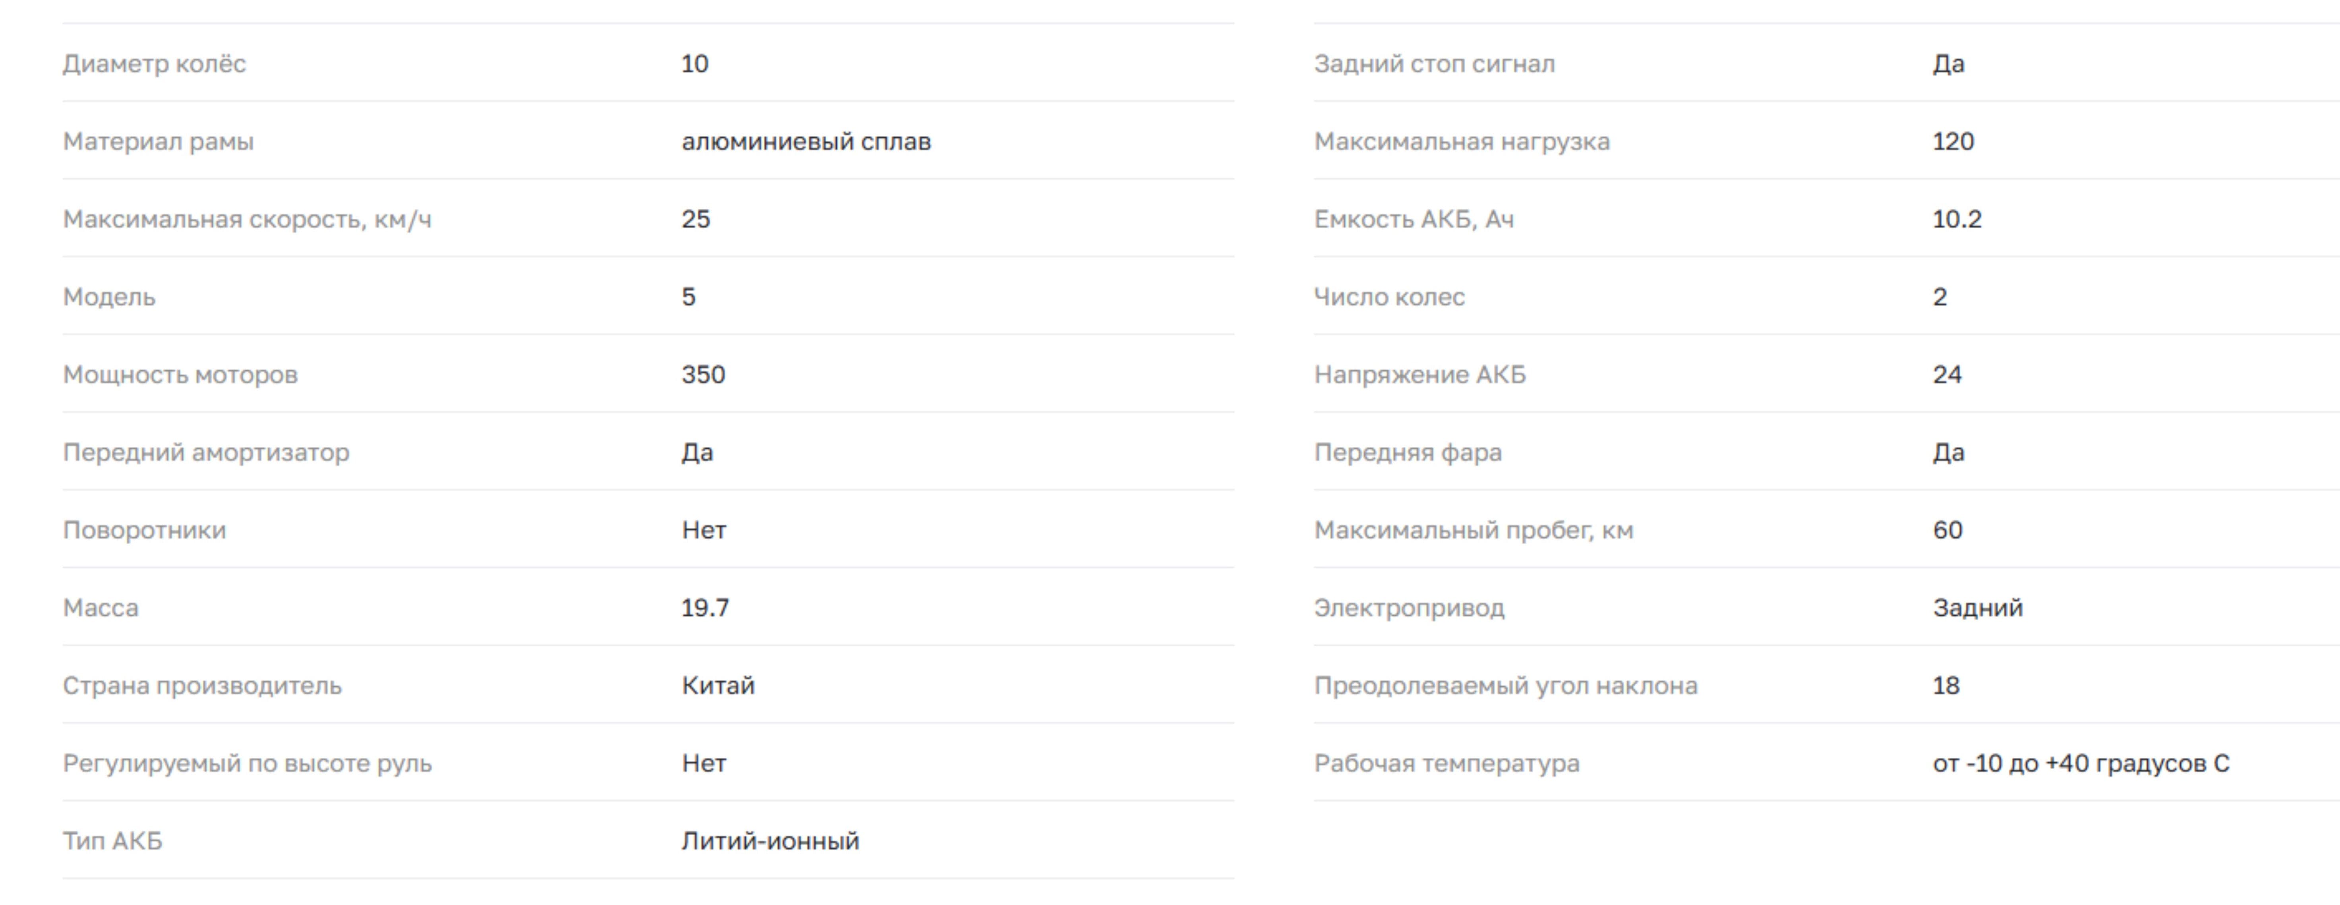
Task: Click the 'Максимальная нагрузка' label
Action: click(x=1462, y=142)
